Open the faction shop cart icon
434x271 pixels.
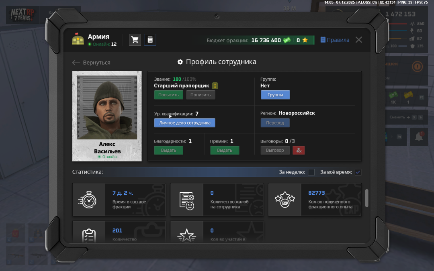tap(135, 40)
